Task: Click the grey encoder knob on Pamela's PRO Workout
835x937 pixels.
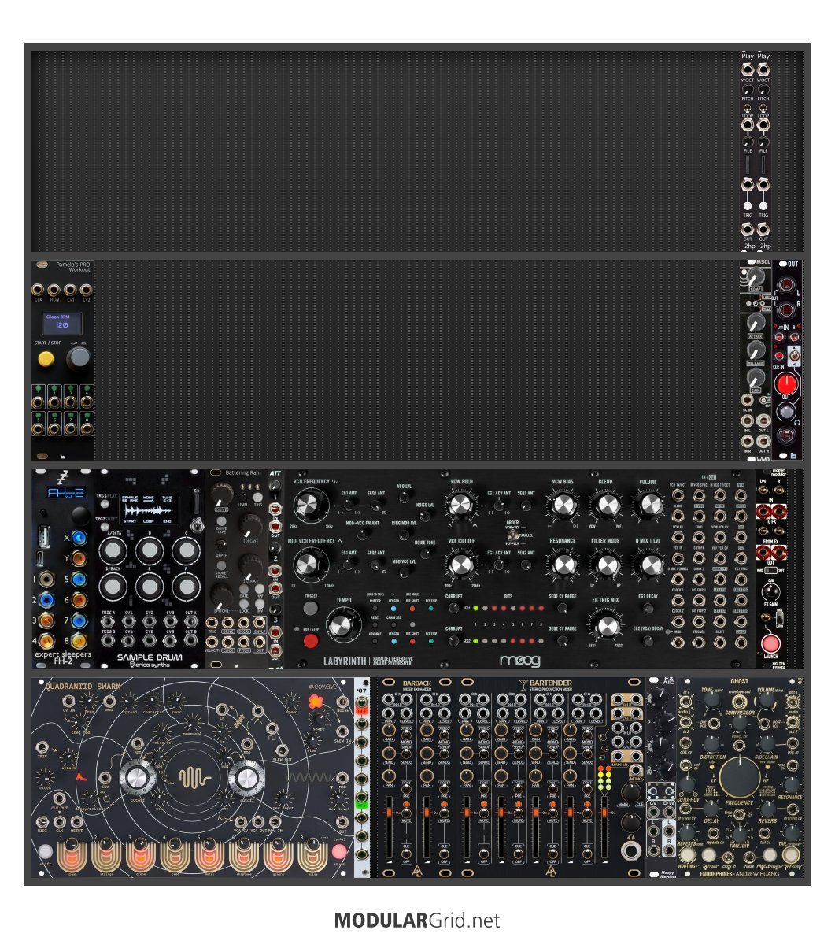Action: (x=78, y=357)
